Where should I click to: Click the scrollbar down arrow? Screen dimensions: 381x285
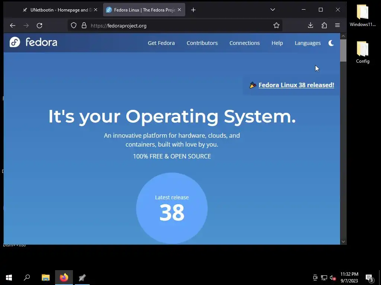(343, 241)
